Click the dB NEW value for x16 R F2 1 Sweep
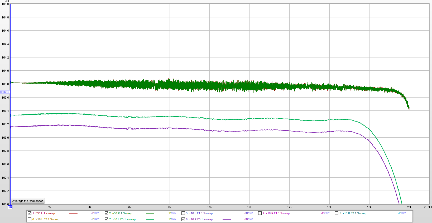This screenshot has width=432, height=223. coord(402,213)
